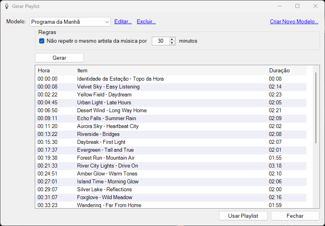Viewport: 325px width, 226px height.
Task: Open the Modelo dropdown (Programa da Manhã)
Action: tap(70, 22)
